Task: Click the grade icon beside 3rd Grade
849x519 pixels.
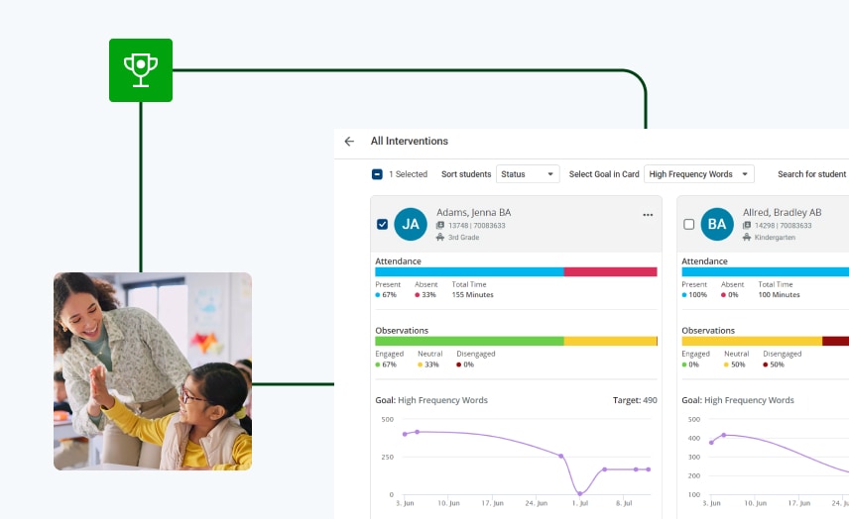Action: (x=440, y=238)
